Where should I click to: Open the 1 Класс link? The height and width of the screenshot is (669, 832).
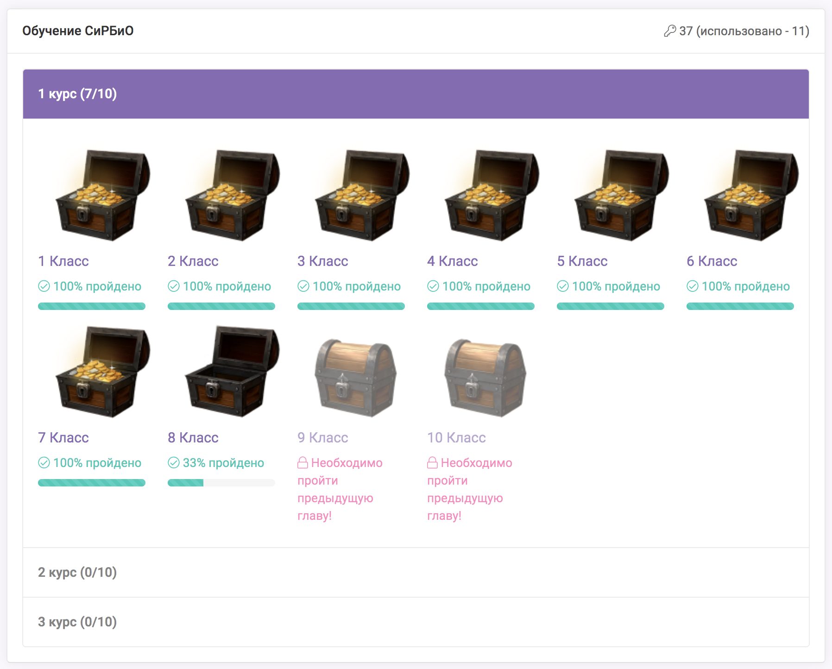(63, 261)
